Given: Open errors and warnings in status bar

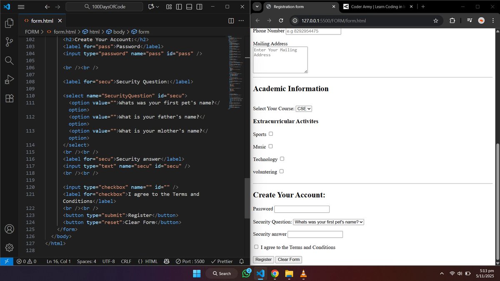Looking at the screenshot, I should (26, 261).
